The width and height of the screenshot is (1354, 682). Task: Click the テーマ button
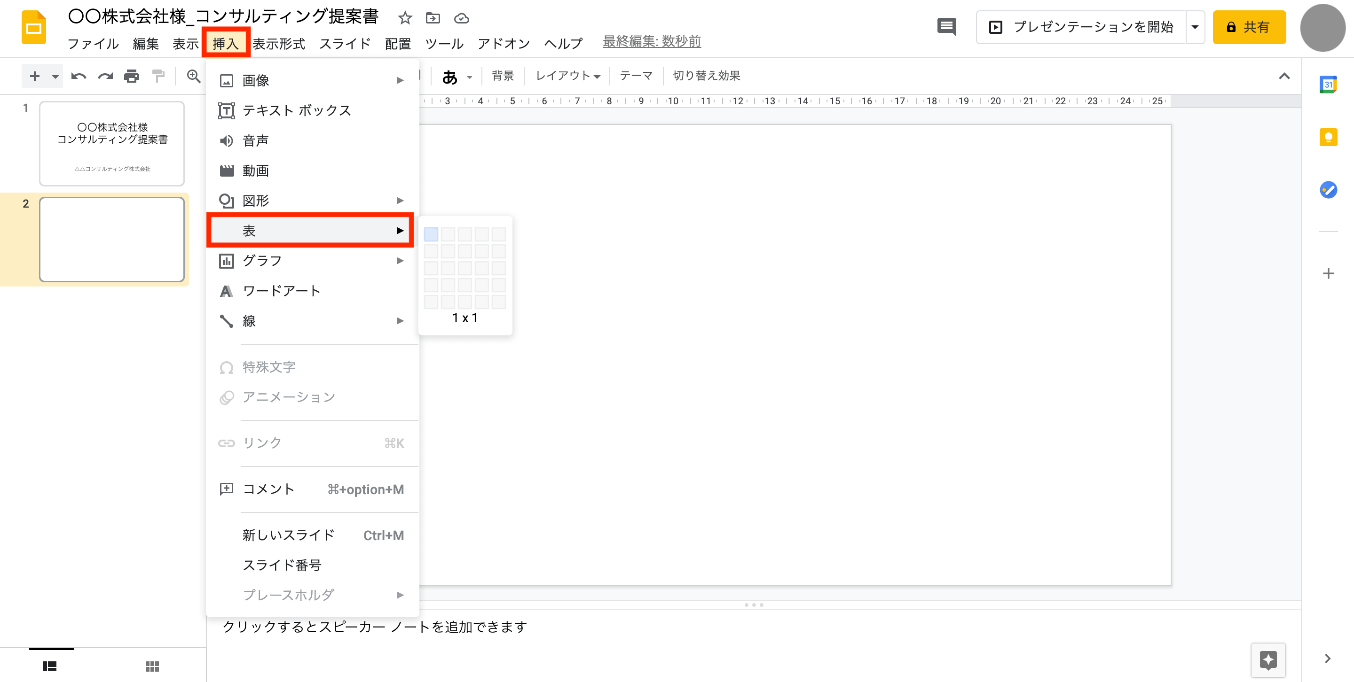point(636,76)
